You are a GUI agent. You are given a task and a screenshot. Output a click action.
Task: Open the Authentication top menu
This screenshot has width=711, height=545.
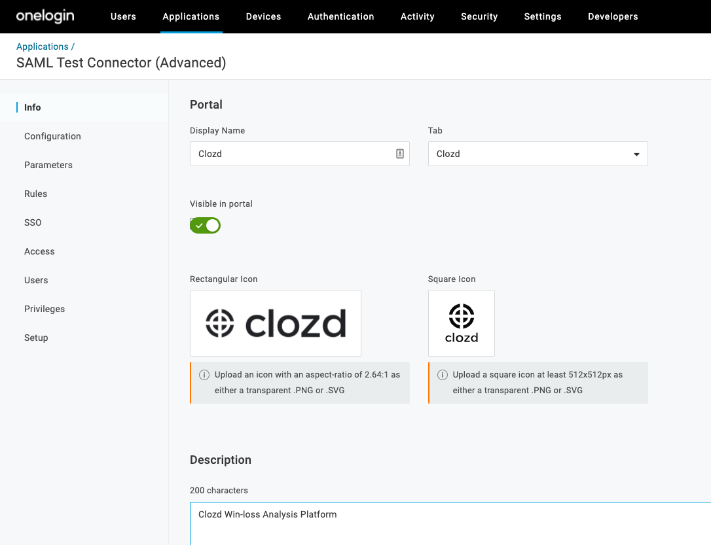340,16
